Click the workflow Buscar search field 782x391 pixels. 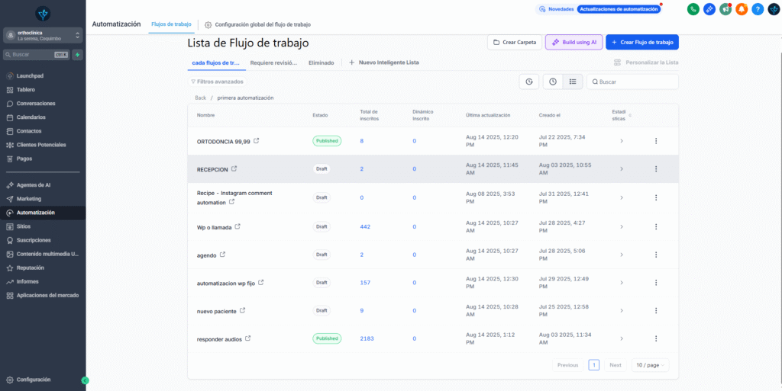635,82
